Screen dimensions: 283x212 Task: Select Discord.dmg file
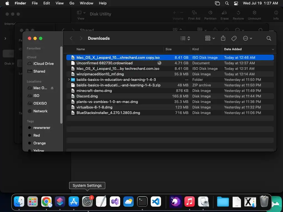point(170,96)
